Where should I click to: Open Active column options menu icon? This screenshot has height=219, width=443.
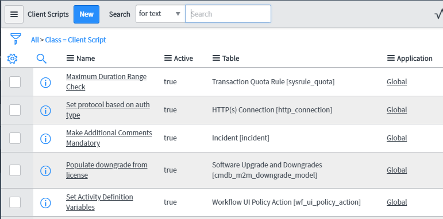coord(168,58)
